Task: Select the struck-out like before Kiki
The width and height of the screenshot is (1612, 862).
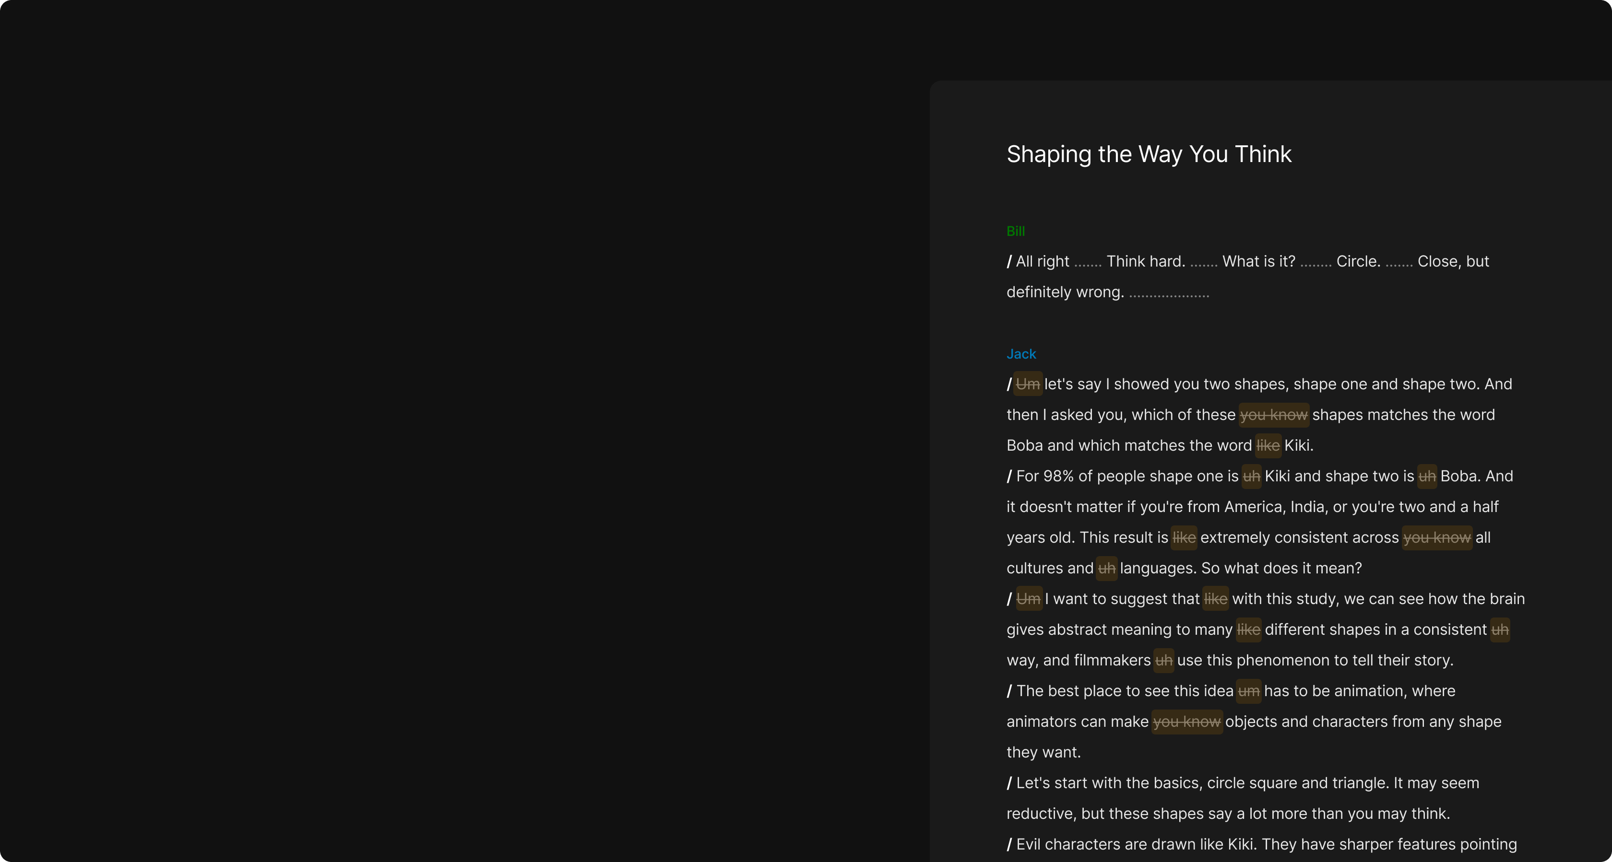Action: click(1268, 445)
